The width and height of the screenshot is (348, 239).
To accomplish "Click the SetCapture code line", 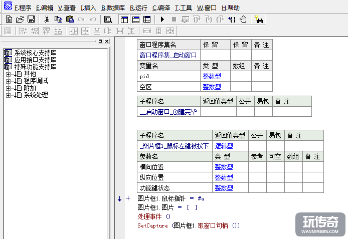I will tap(189, 225).
